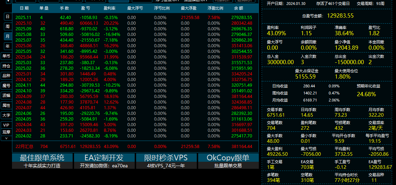Screen dimensions: 396x185
Task: Open the 单币 sidebar button
Action: click(6, 56)
